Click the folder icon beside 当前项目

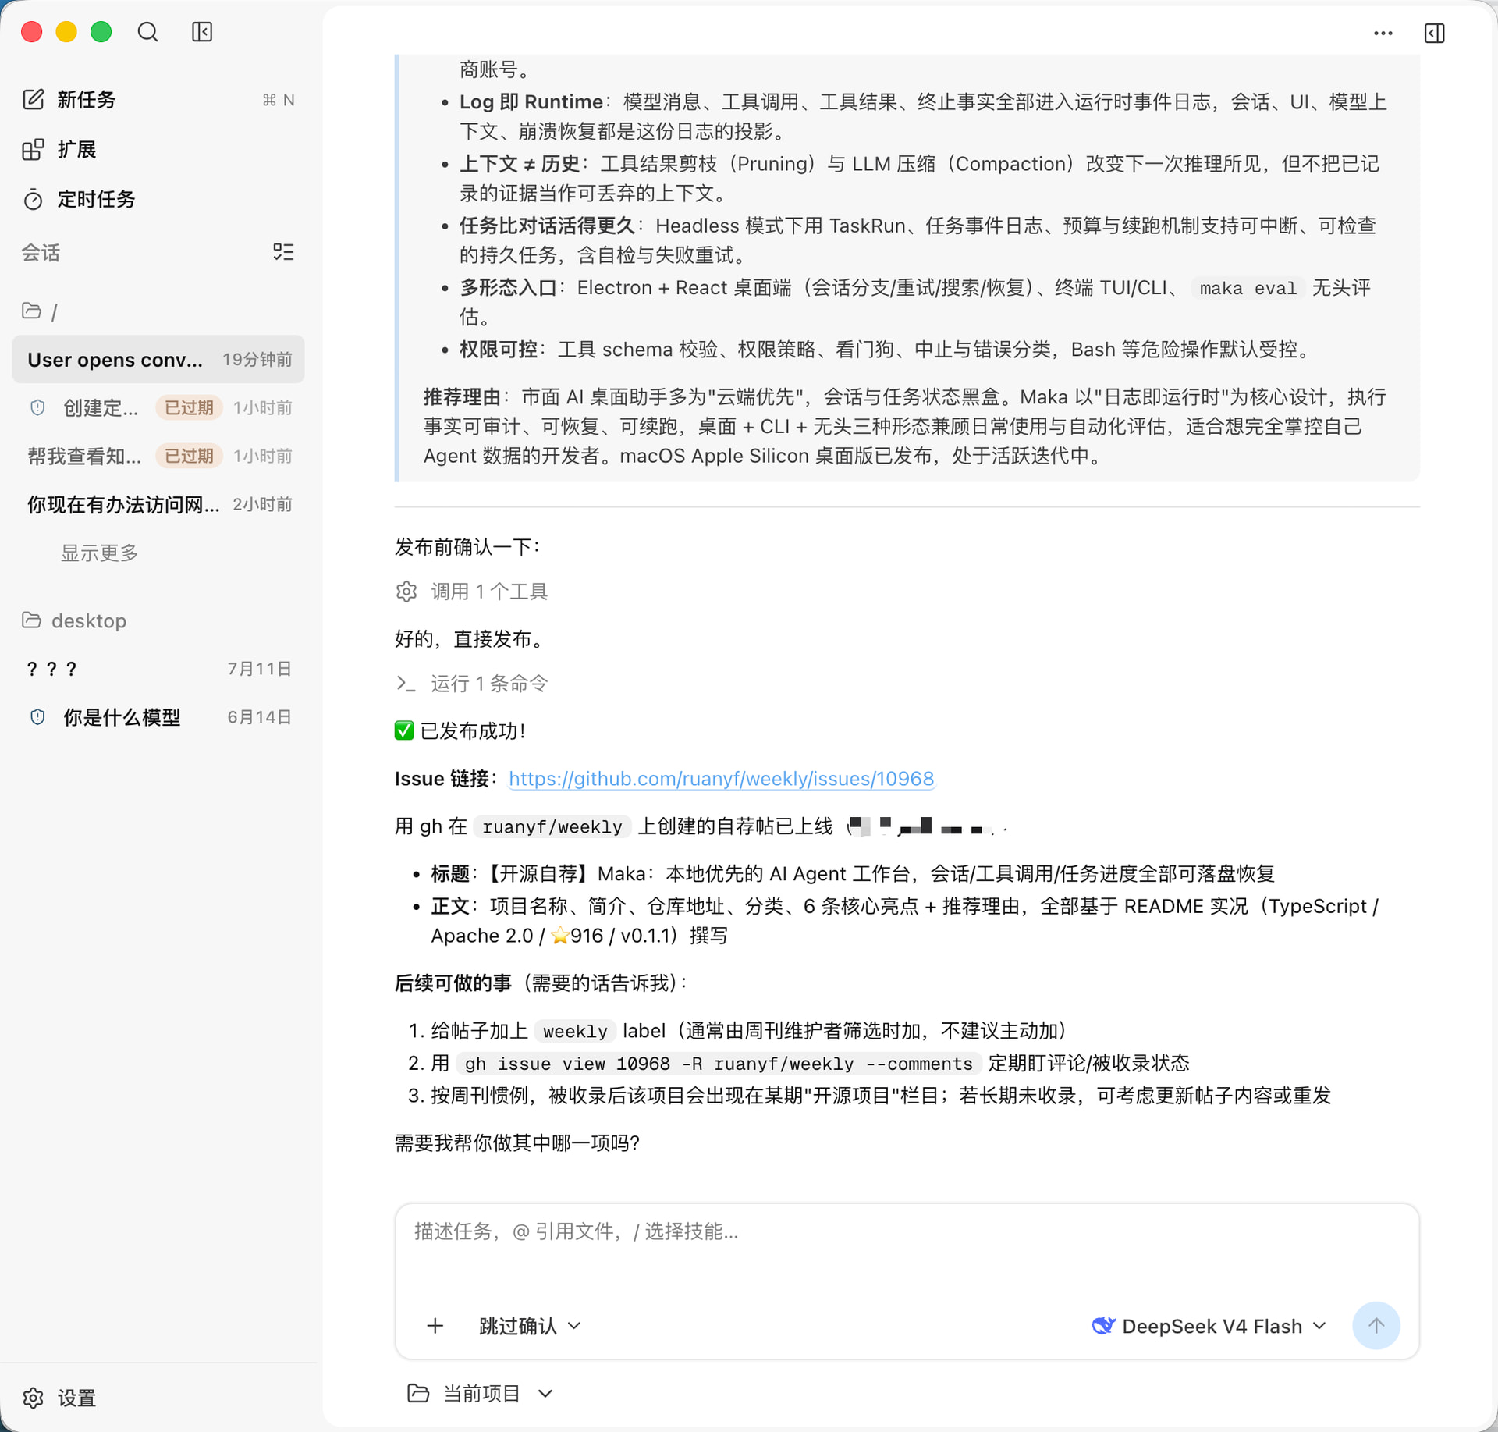[418, 1393]
